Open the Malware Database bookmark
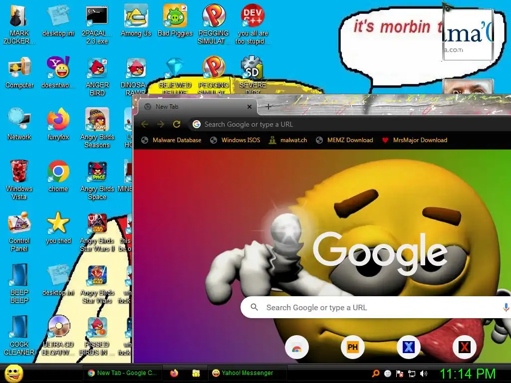511x383 pixels. coord(172,140)
